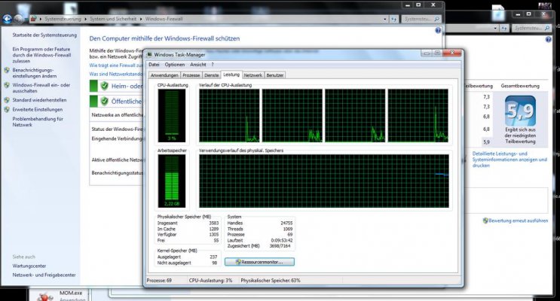
Task: Click Bewertung erneut ausführen link
Action: coord(519,220)
